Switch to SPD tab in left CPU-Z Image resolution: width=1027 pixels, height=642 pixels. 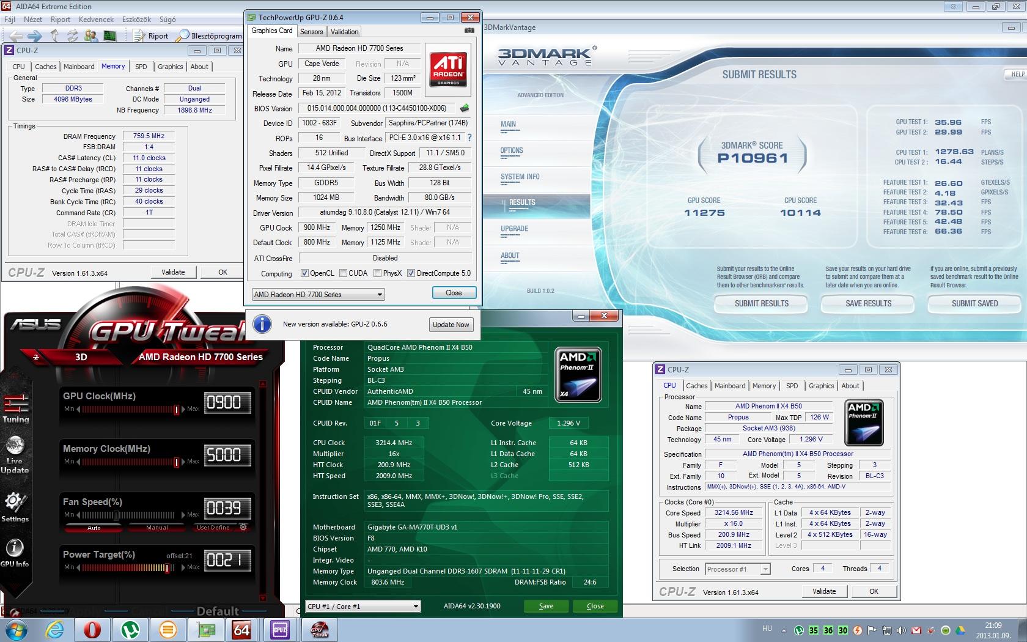click(141, 67)
